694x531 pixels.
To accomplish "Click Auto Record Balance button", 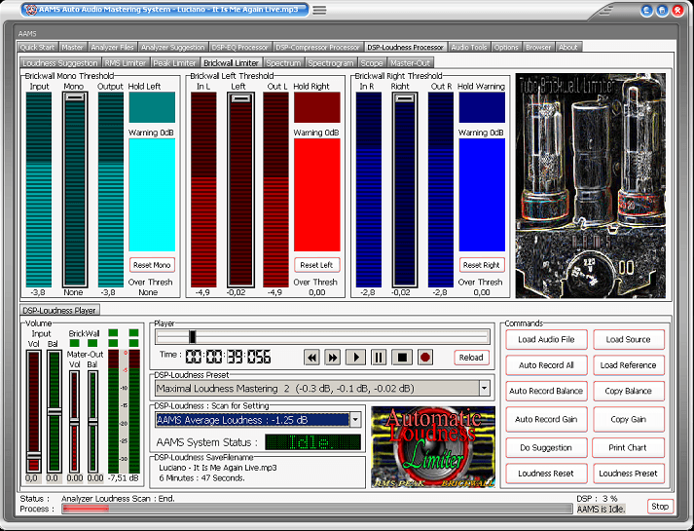I will click(546, 391).
